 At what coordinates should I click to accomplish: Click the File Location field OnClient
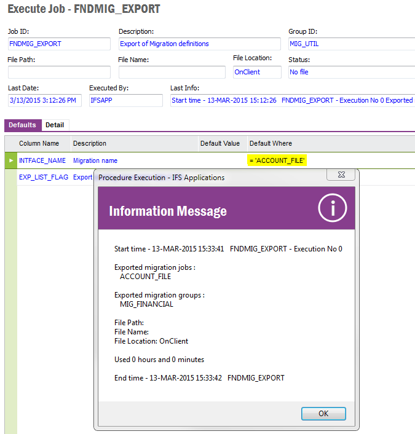point(257,73)
